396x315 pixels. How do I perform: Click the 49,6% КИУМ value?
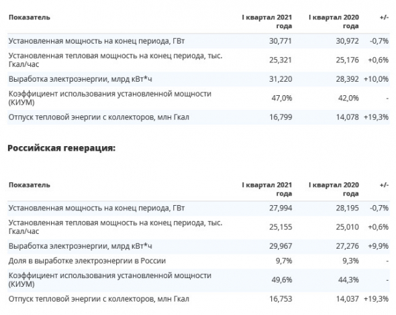[282, 280]
